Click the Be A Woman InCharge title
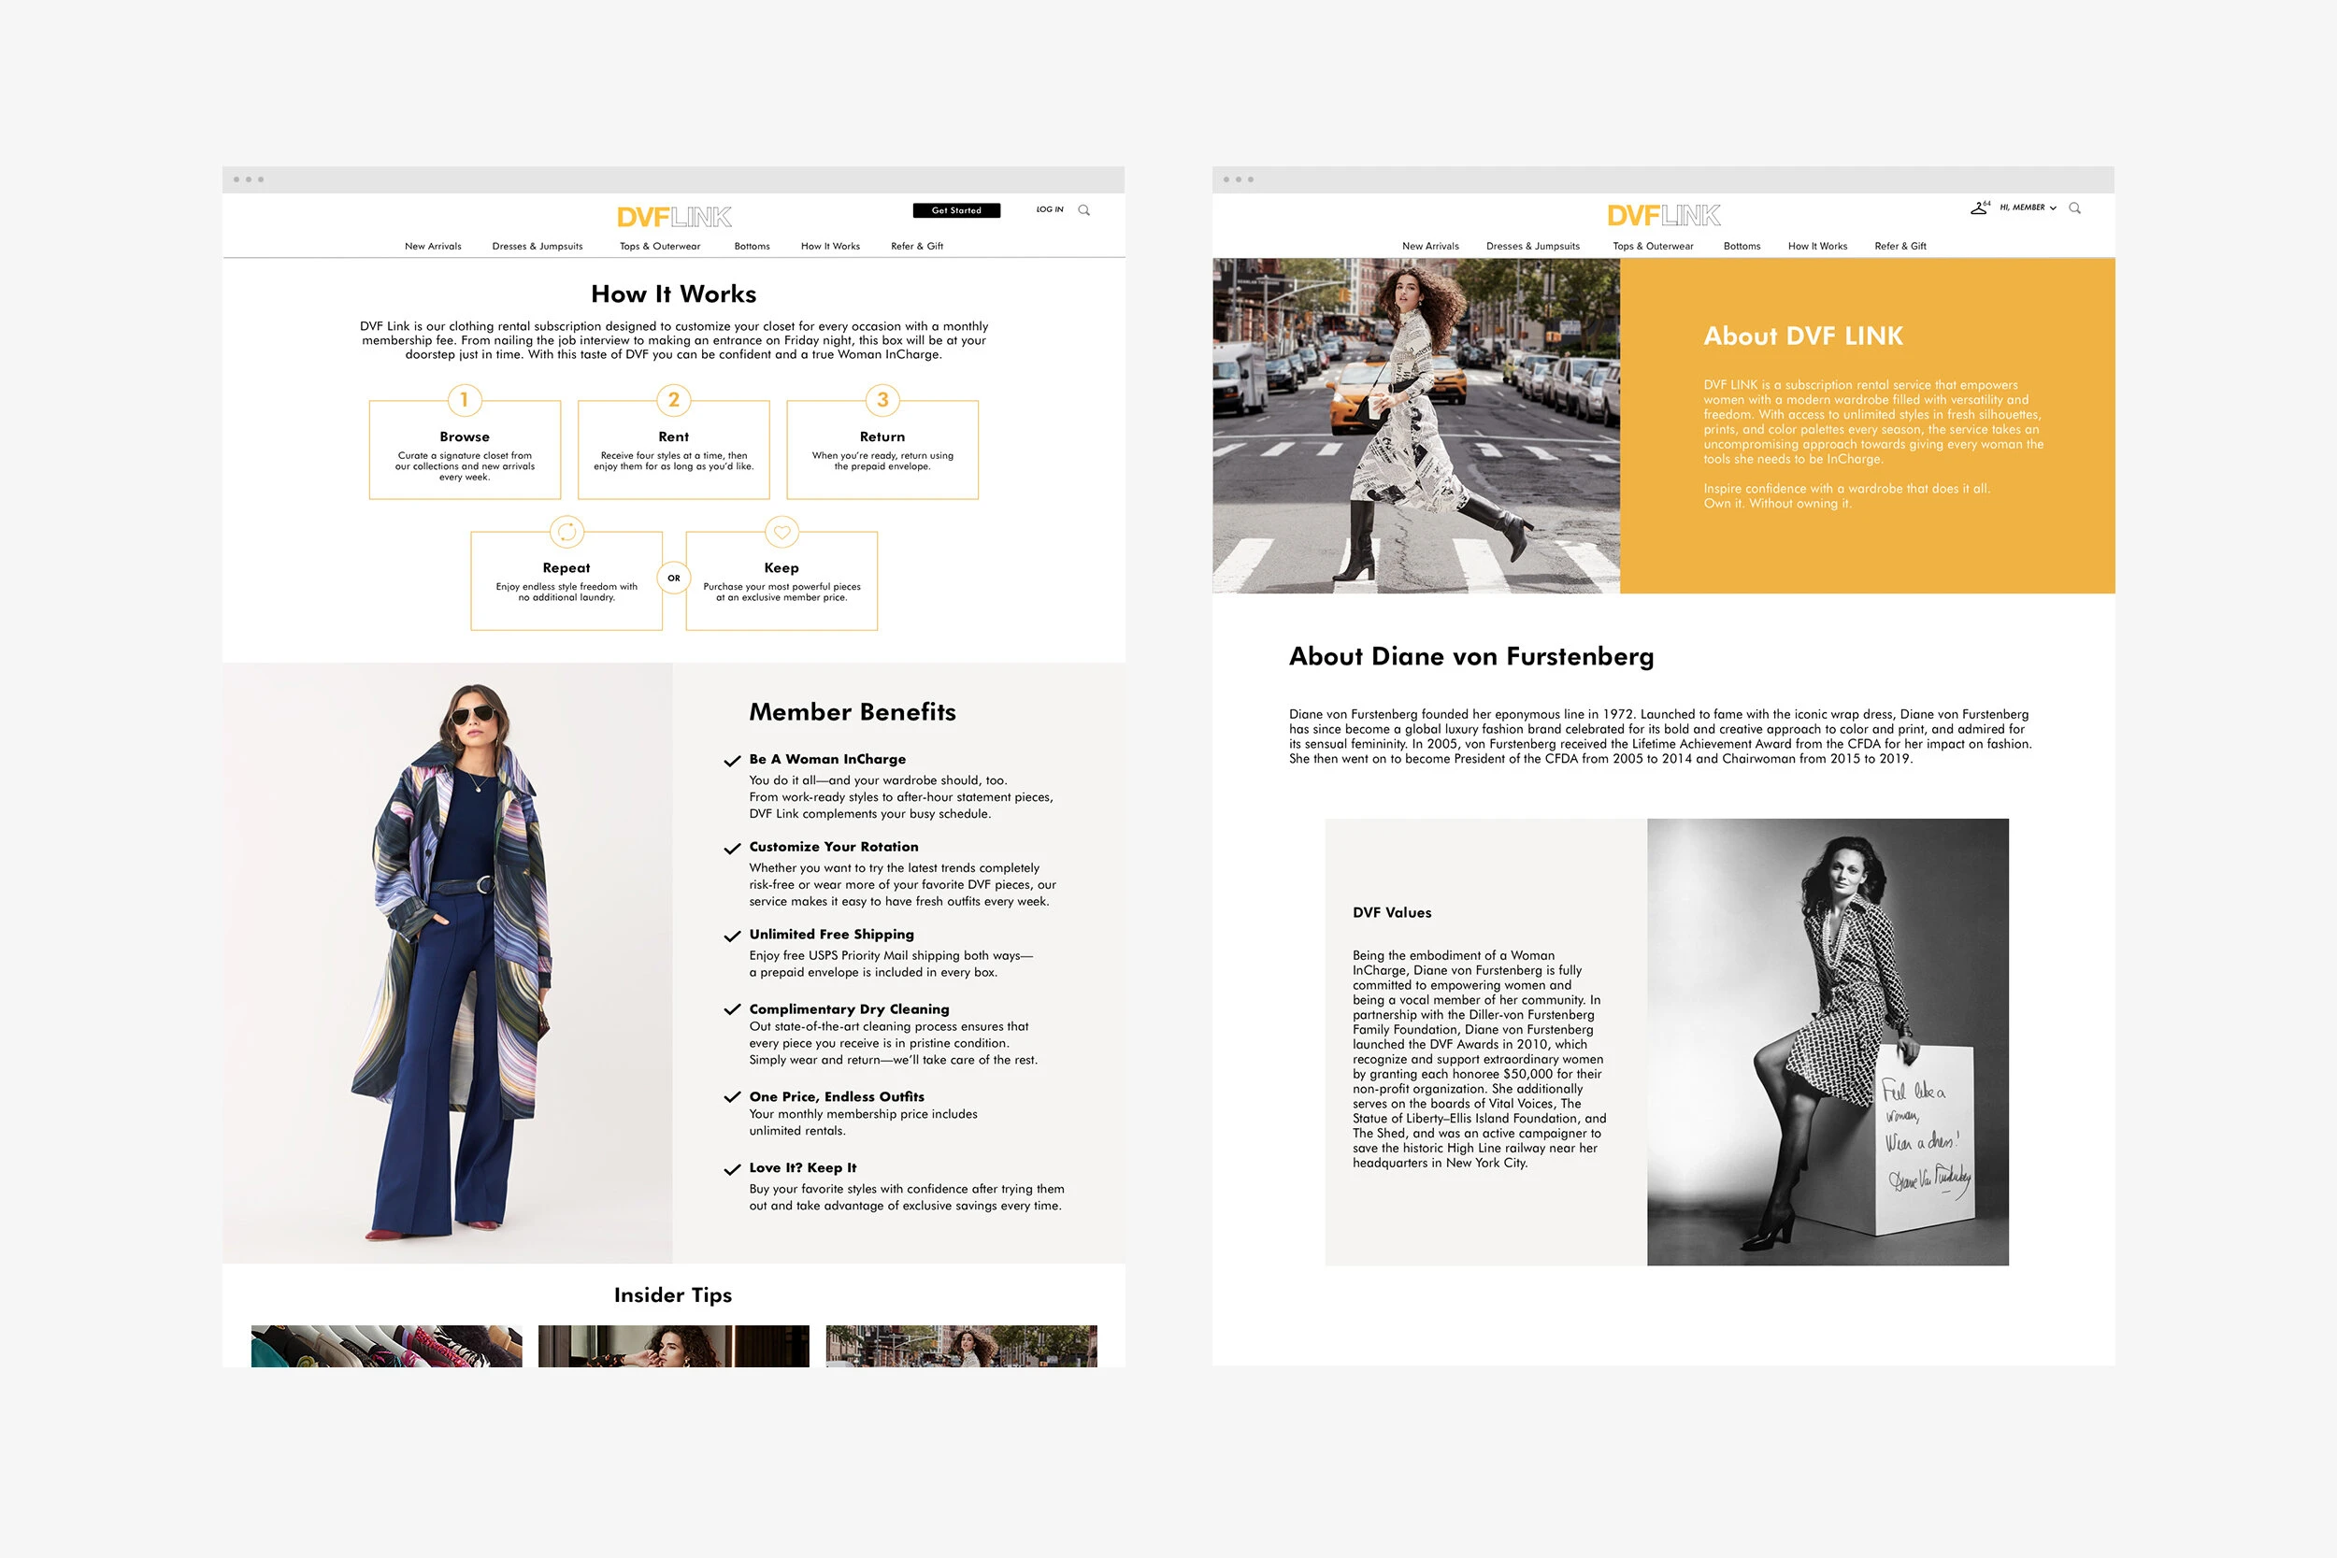 point(827,760)
